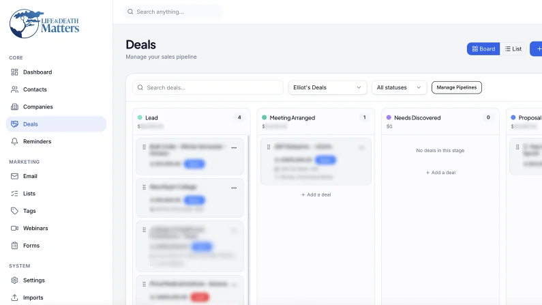542x305 pixels.
Task: Switch to Board view
Action: tap(483, 48)
